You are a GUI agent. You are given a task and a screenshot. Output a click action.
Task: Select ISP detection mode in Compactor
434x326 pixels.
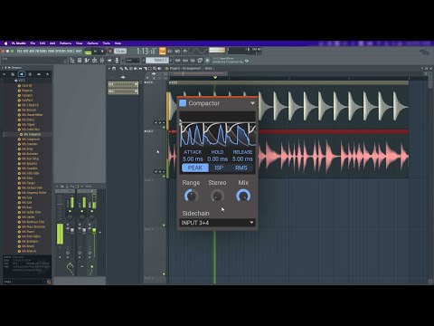[x=219, y=168]
